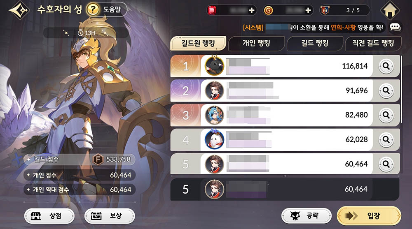Open the 도움말 help question mark

[93, 10]
